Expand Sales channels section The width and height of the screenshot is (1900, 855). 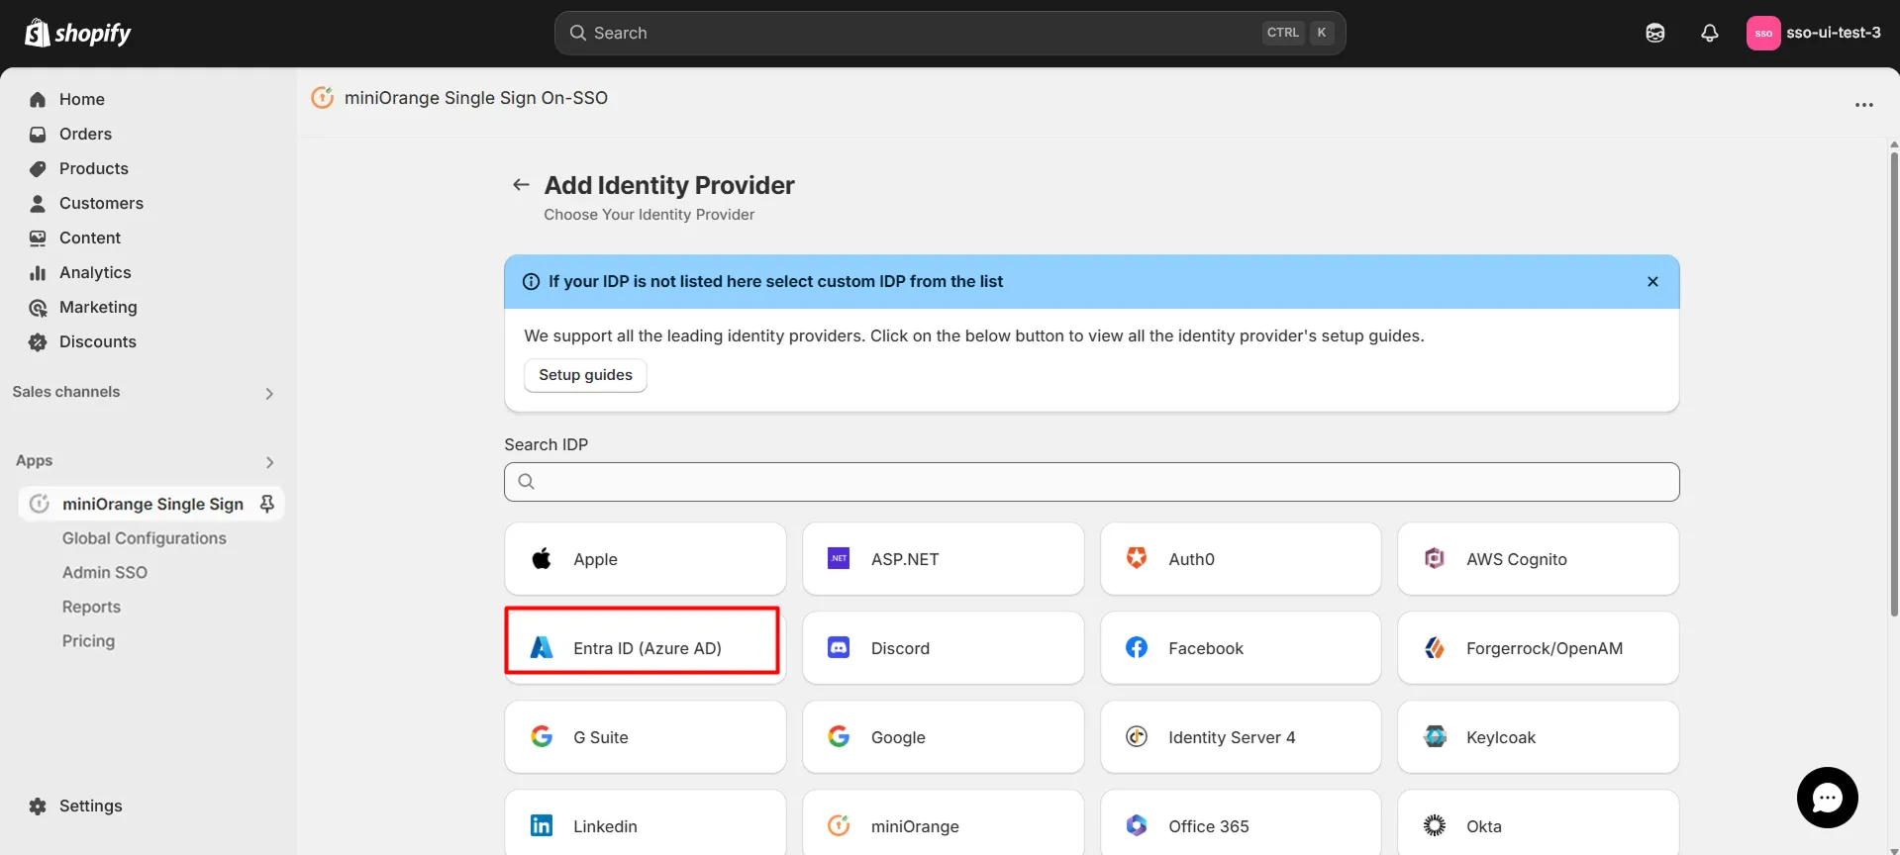pos(269,393)
